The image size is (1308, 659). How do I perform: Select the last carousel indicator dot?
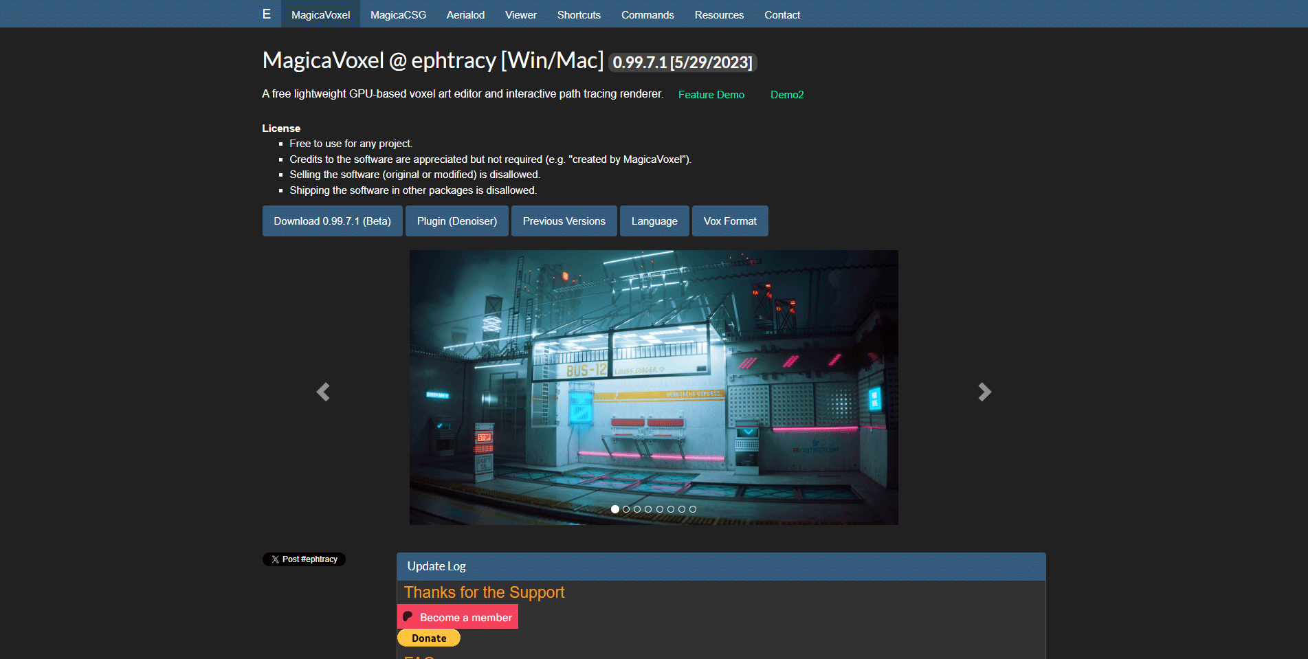693,509
